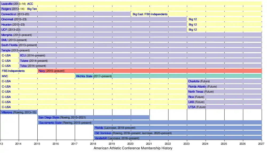This screenshot has height=153, width=267.
Task: Click Big 12 in Houston row
Action: click(x=193, y=24)
